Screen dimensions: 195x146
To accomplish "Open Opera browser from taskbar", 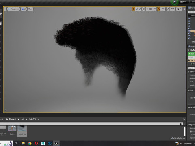I will pos(36,143).
